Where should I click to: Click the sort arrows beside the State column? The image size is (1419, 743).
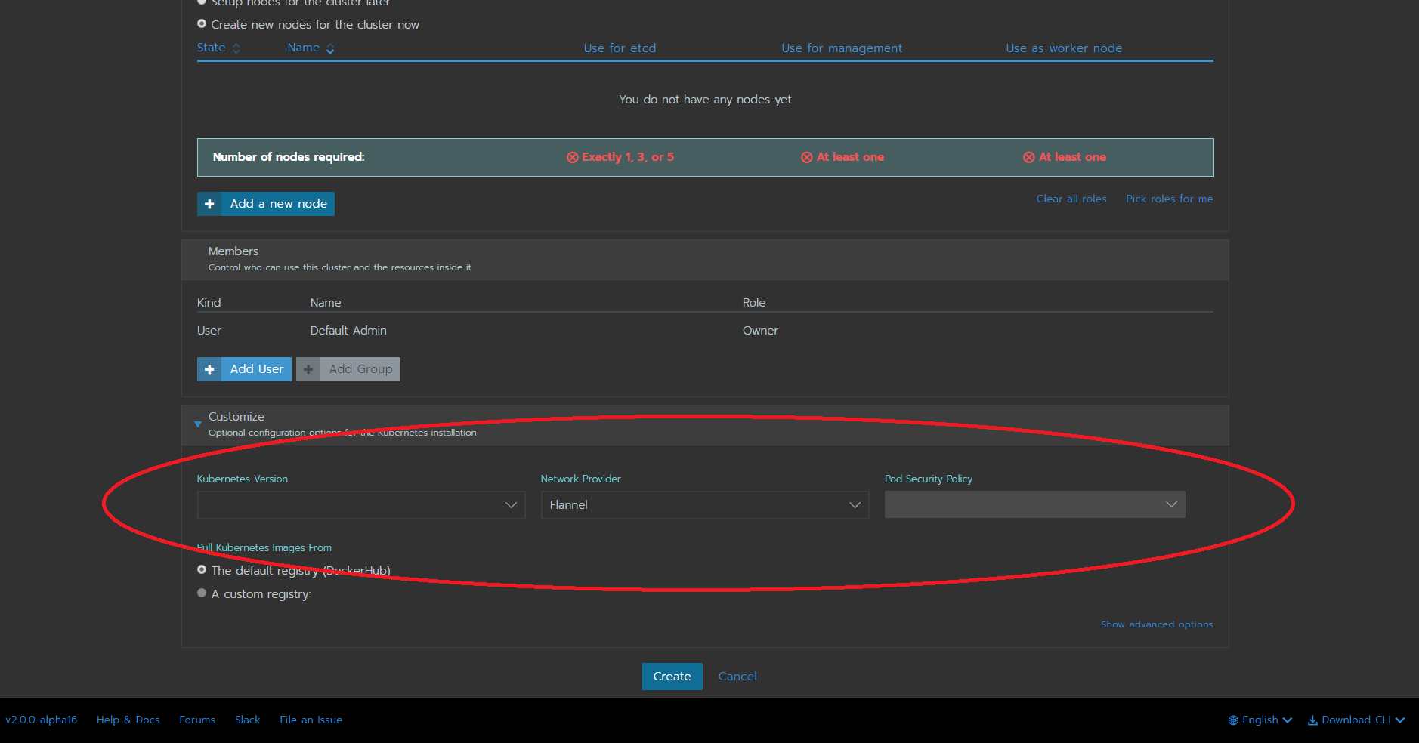point(236,48)
